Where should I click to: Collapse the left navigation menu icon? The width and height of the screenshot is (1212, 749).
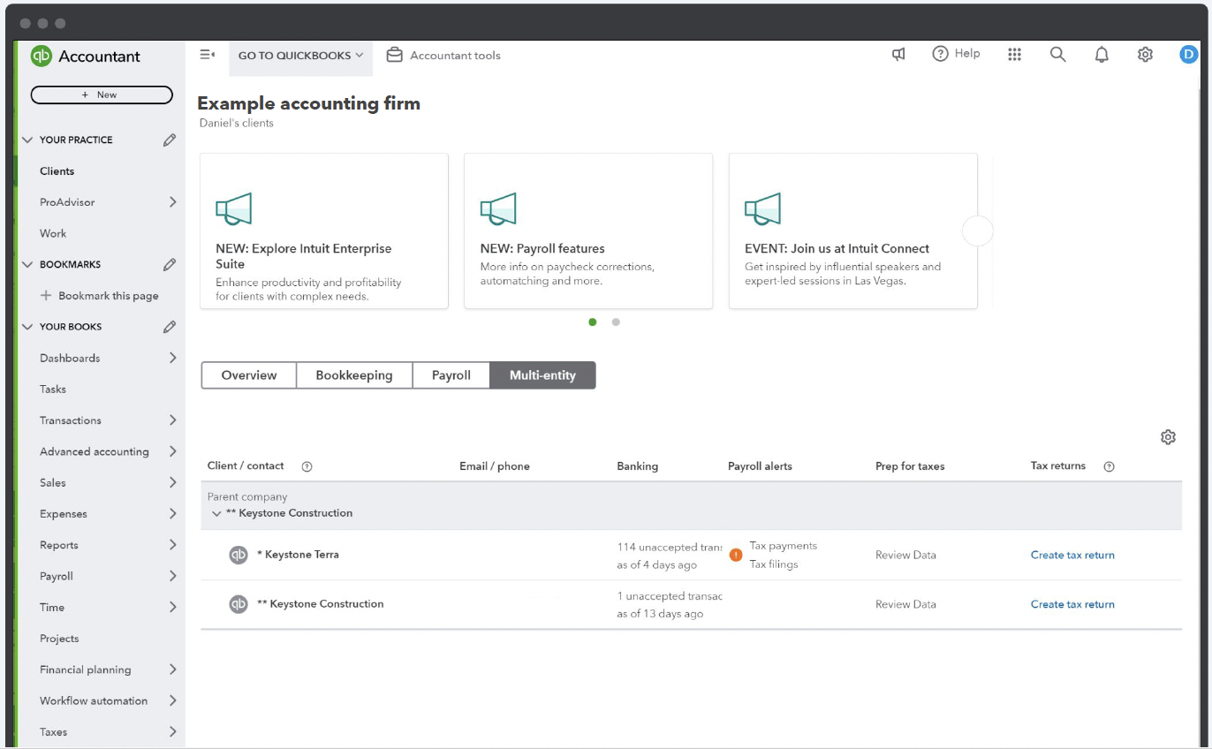pyautogui.click(x=208, y=55)
